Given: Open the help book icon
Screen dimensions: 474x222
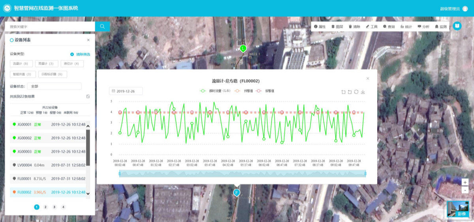Looking at the screenshot, I should 457,26.
